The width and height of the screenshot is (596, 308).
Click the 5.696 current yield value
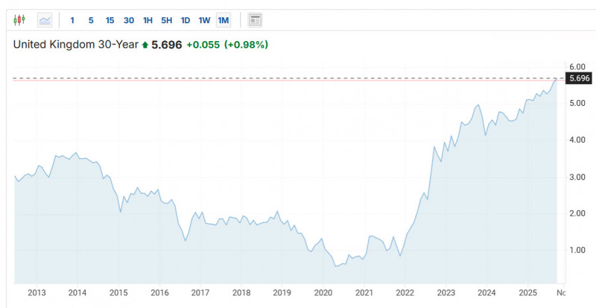(x=166, y=45)
